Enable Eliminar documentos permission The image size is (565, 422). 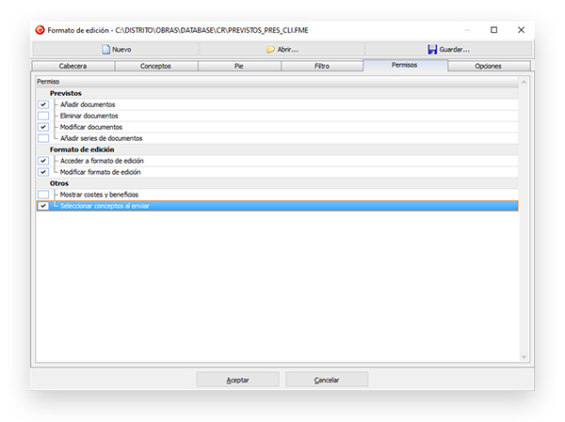pyautogui.click(x=43, y=116)
